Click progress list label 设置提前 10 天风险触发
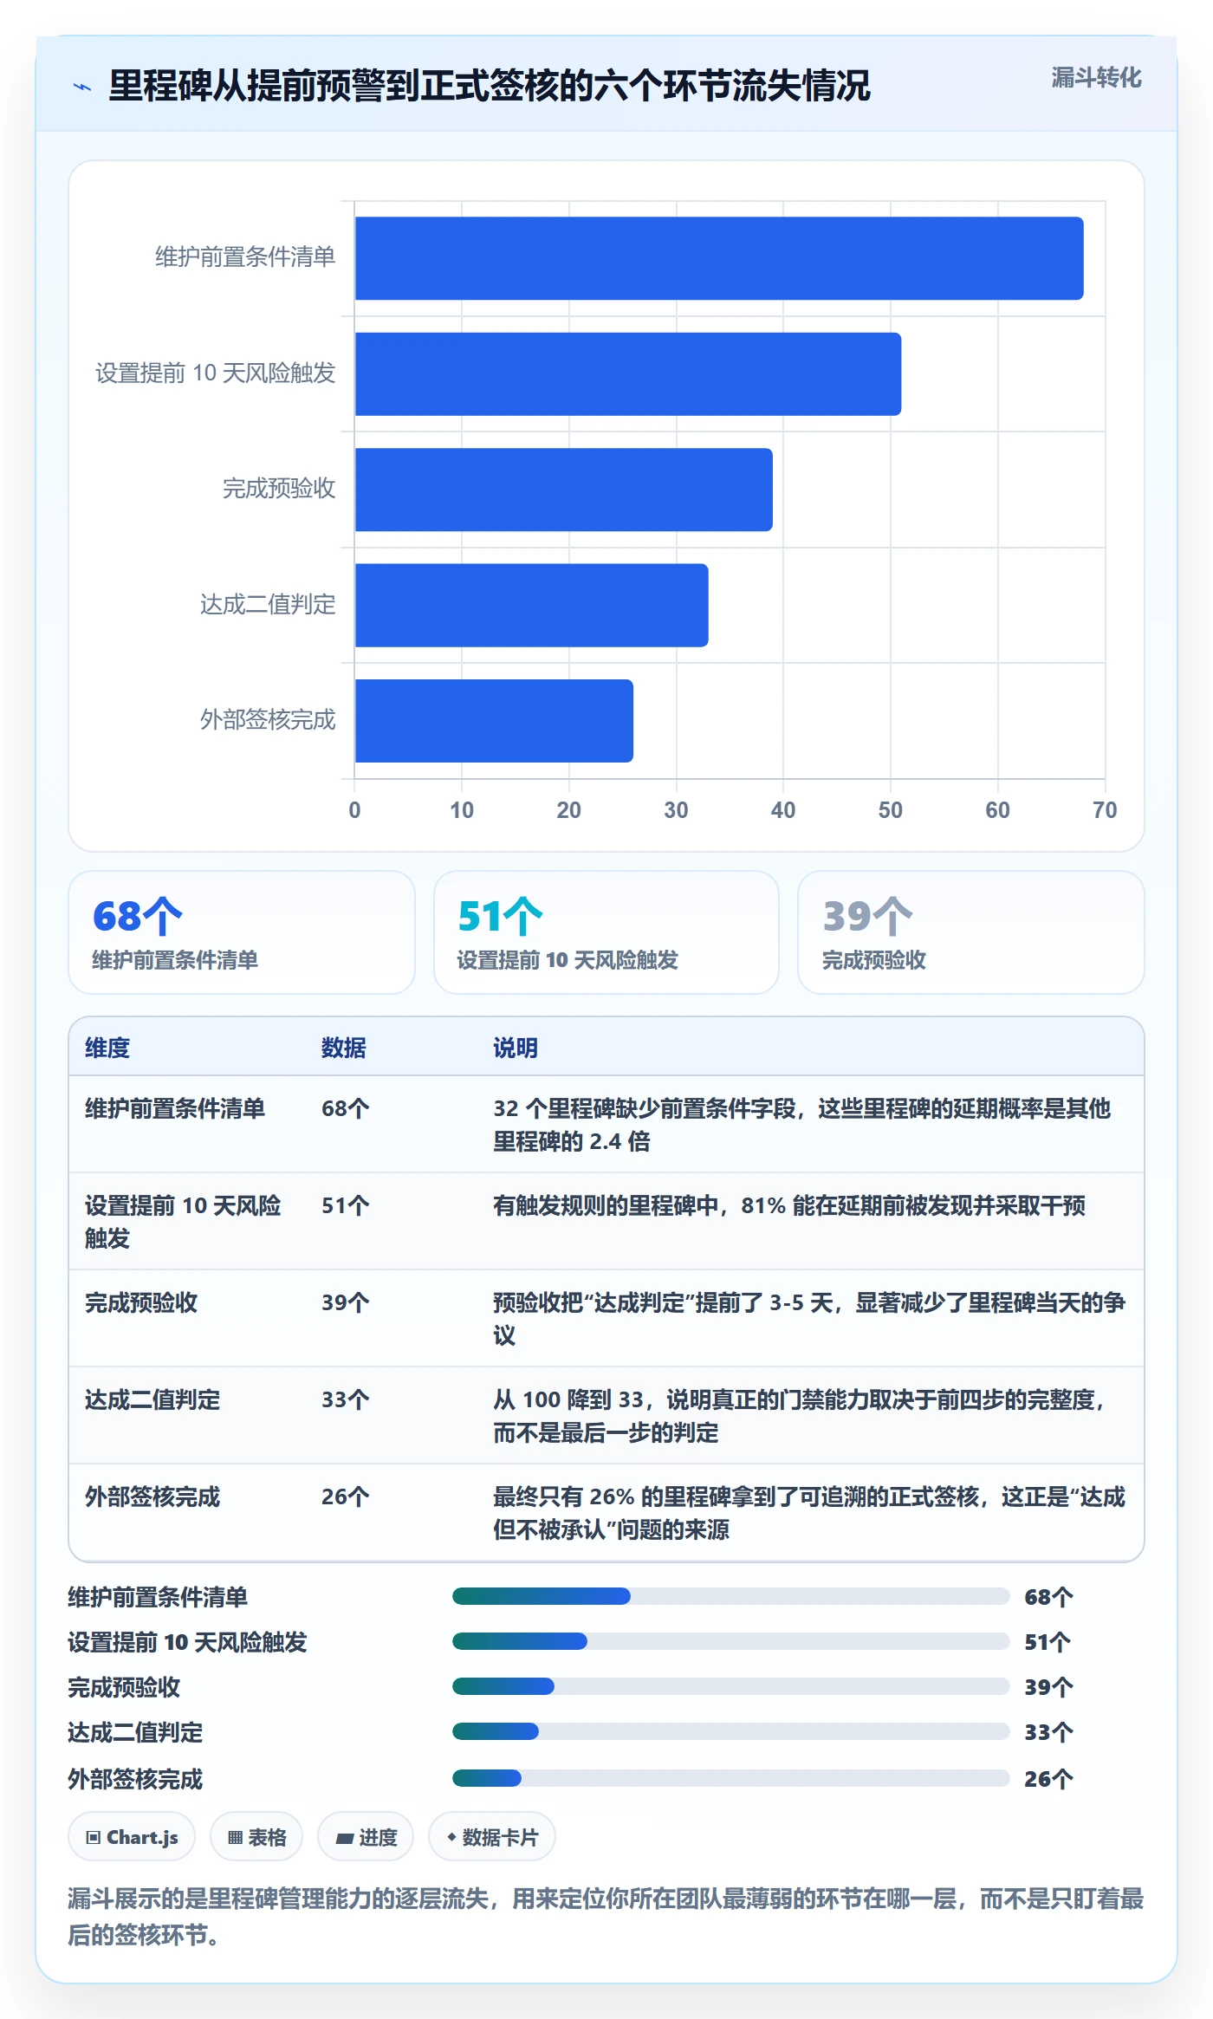The width and height of the screenshot is (1213, 2019). (188, 1642)
